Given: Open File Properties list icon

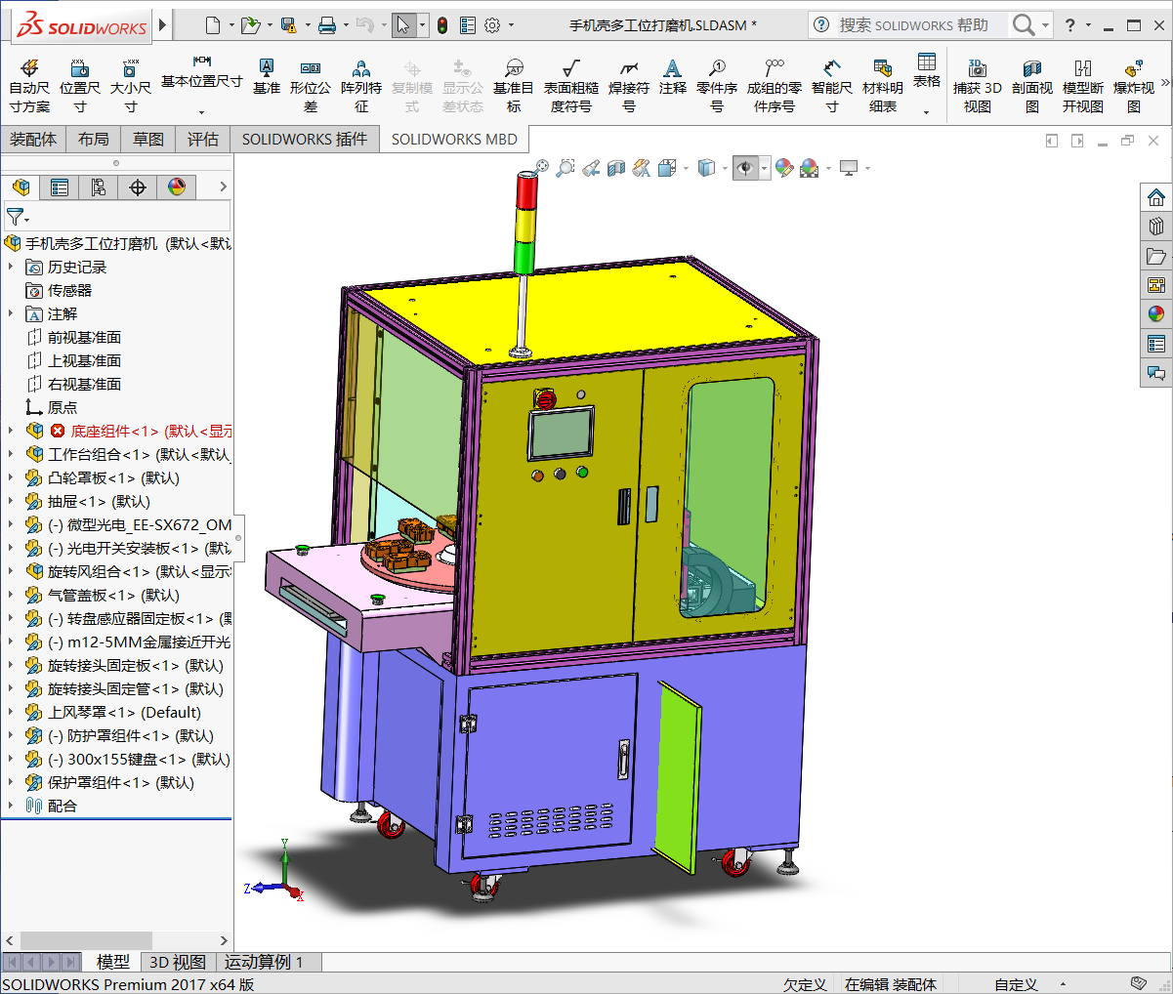Looking at the screenshot, I should [468, 25].
